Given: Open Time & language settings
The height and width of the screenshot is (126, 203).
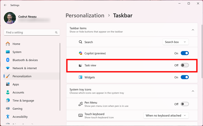Looking at the screenshot, I should pyautogui.click(x=32, y=101).
